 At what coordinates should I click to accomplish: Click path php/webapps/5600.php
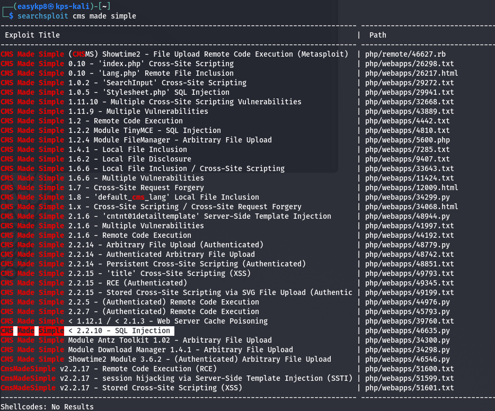(407, 140)
